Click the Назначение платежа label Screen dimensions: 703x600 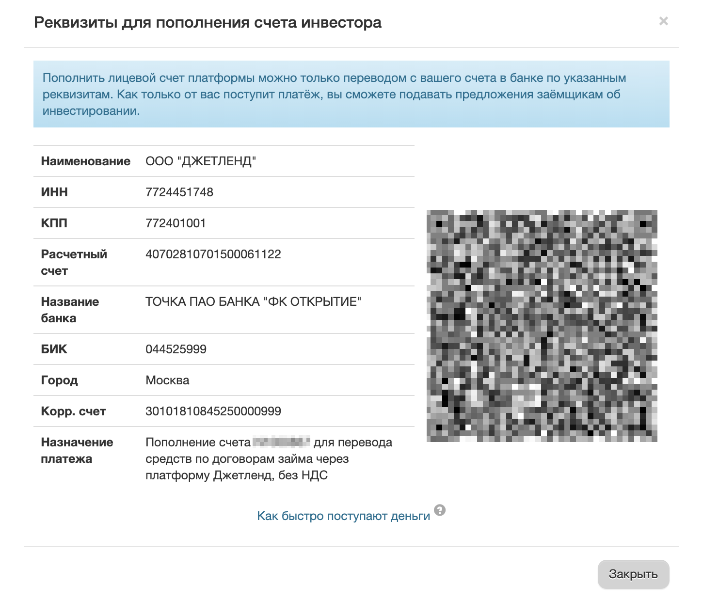tap(77, 450)
